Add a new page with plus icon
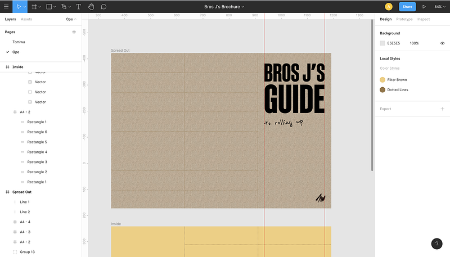This screenshot has width=450, height=257. [74, 32]
